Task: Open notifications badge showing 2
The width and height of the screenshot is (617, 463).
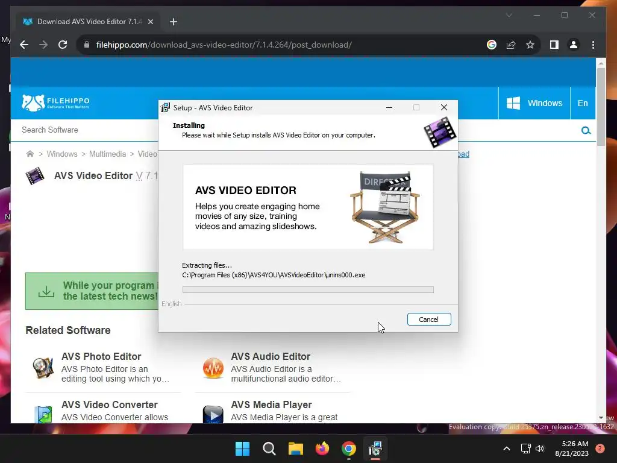Action: 600,449
